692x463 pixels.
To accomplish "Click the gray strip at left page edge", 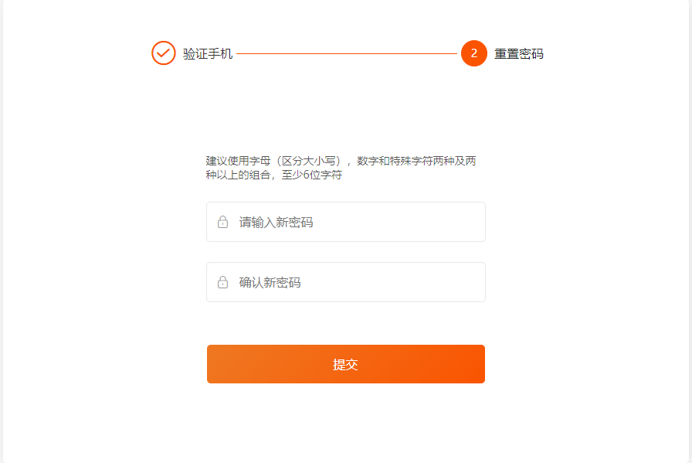I will click(2, 232).
